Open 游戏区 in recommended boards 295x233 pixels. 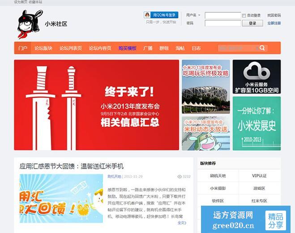pyautogui.click(x=259, y=188)
